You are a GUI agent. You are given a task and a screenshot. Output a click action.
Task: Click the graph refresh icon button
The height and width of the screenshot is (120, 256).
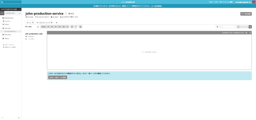(72, 27)
